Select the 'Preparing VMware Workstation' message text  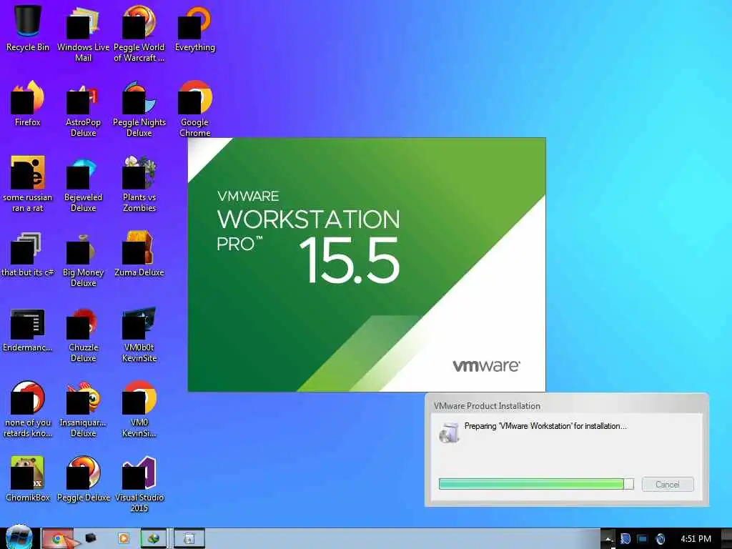545,426
